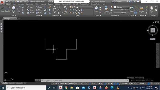160x90 pixels.
Task: Open the AutoCAD application menu logo
Action: click(x=2, y=2)
